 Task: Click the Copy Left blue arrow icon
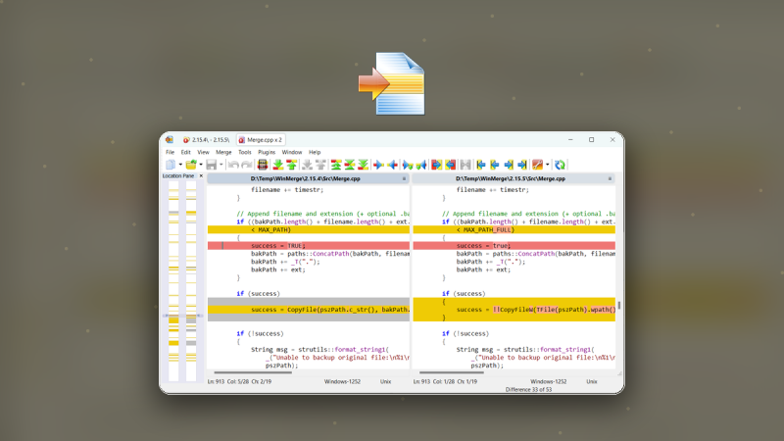point(393,165)
